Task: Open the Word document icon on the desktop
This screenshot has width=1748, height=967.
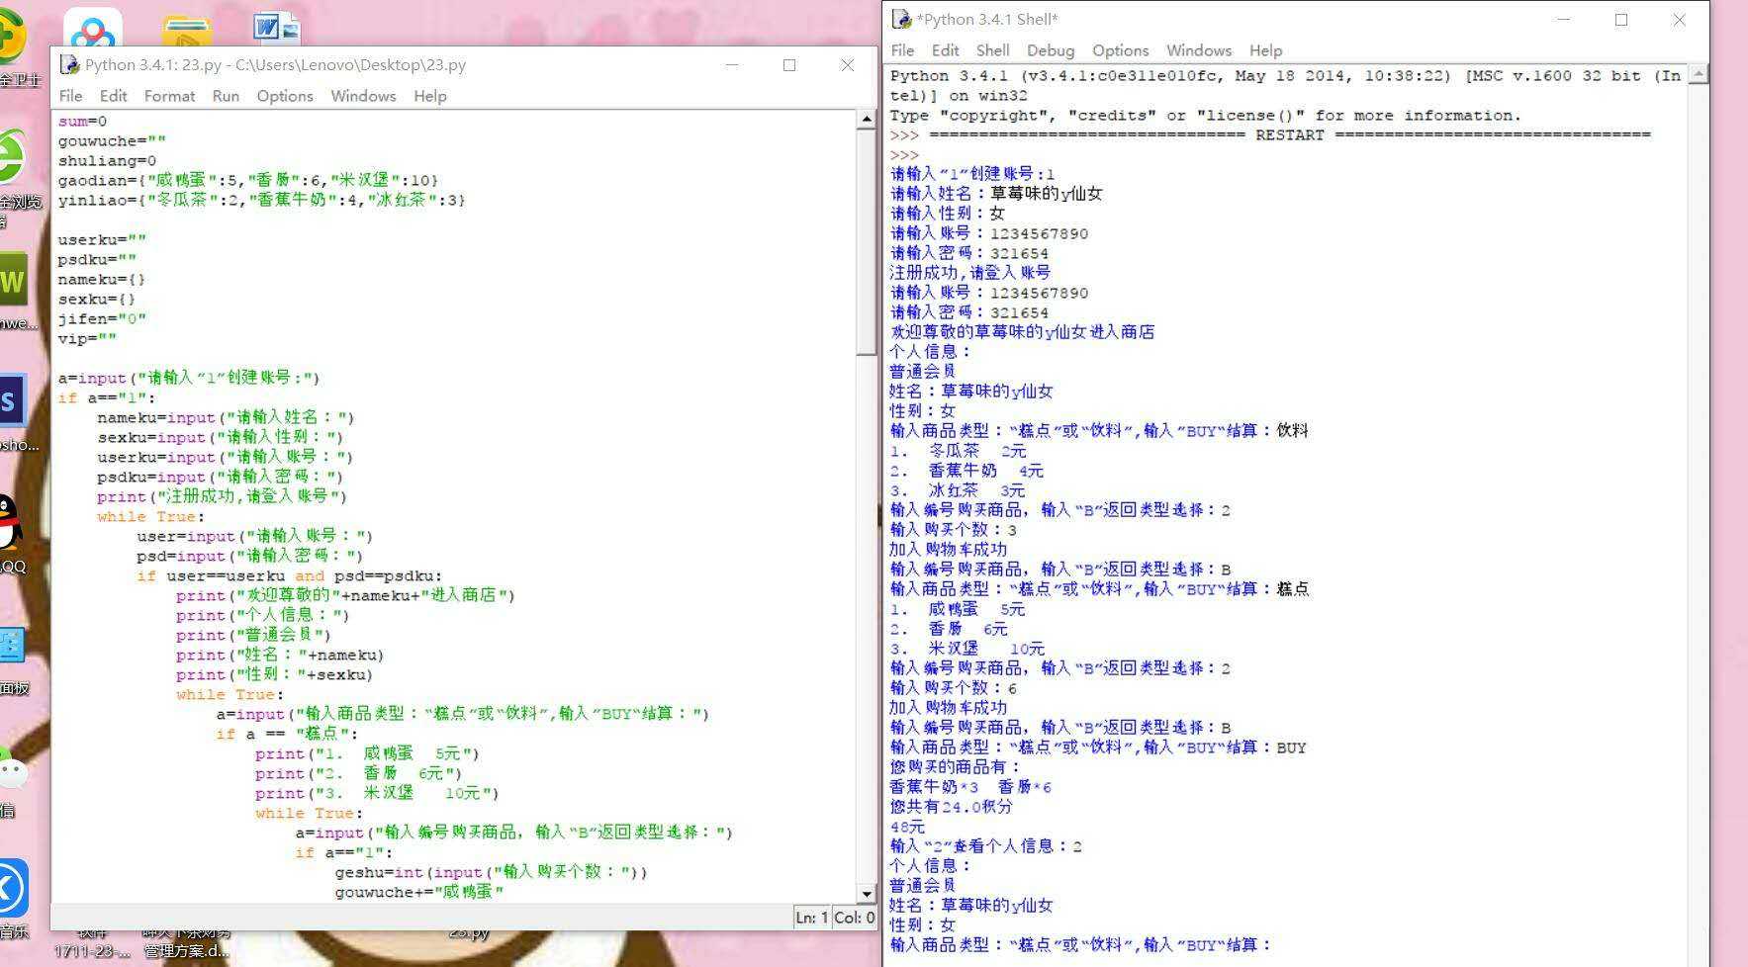Action: click(x=276, y=28)
